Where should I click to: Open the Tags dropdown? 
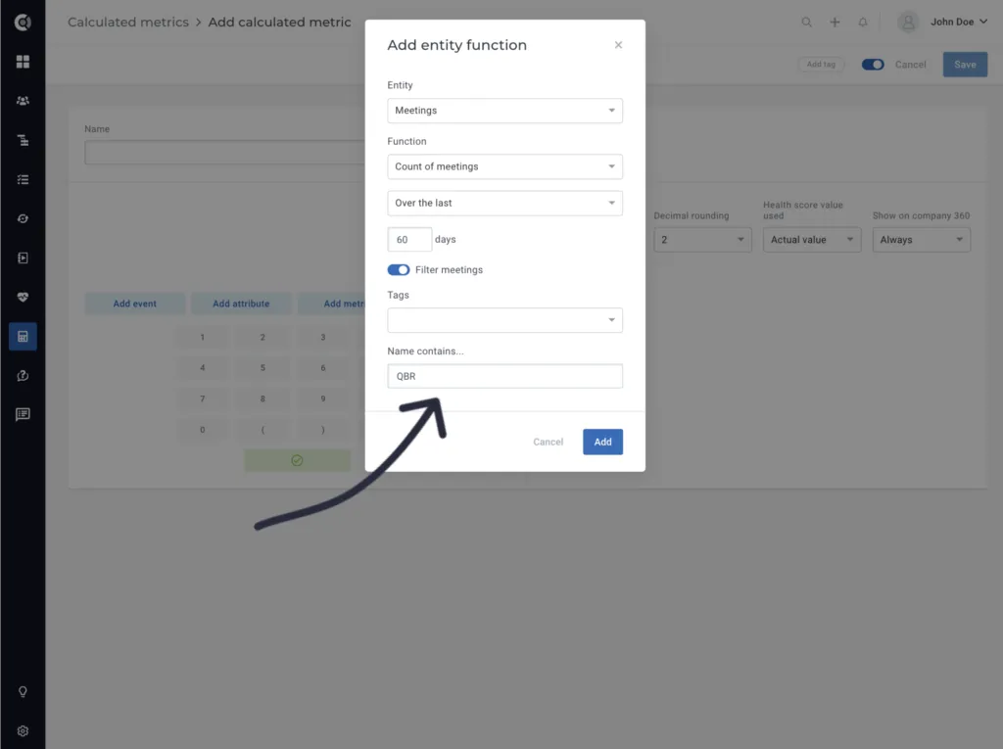pyautogui.click(x=504, y=320)
